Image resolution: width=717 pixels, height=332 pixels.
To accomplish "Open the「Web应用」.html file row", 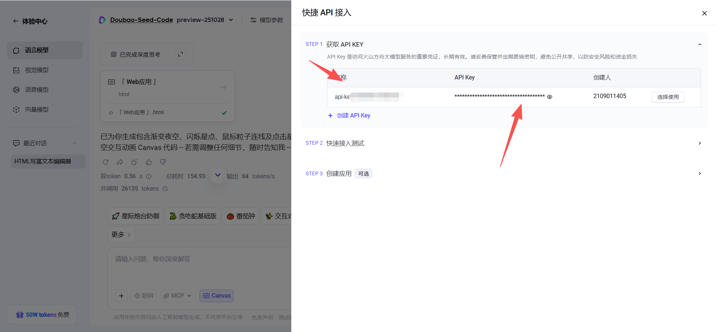I will tap(167, 113).
